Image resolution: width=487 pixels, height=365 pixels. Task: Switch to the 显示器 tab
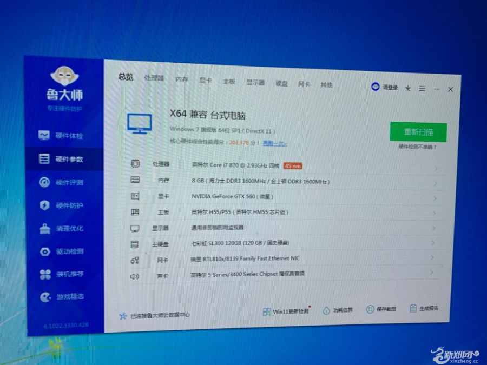255,83
